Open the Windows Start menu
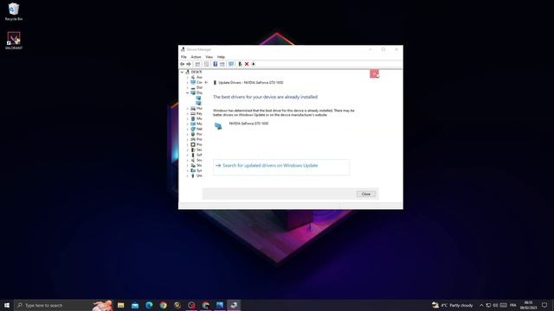 click(x=7, y=305)
